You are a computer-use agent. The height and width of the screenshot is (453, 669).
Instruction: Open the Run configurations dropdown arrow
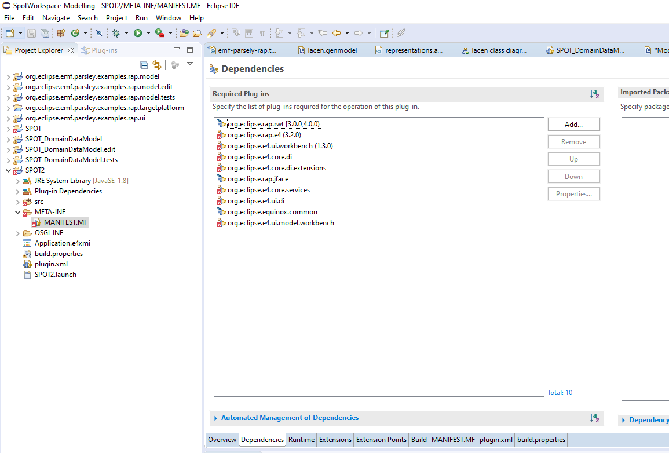148,33
